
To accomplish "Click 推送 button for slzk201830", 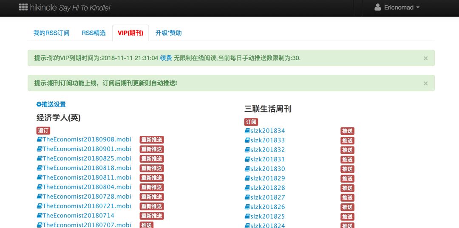I will (x=347, y=169).
